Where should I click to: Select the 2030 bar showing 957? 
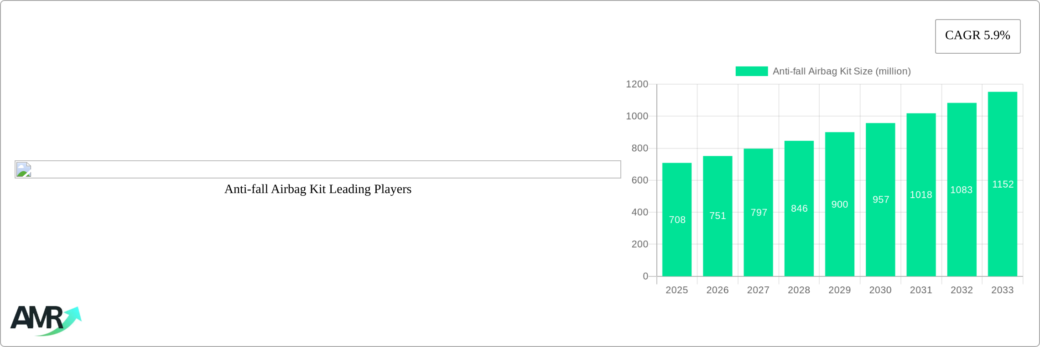(880, 199)
